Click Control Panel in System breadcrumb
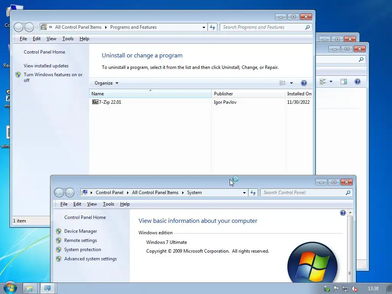The image size is (392, 294). 109,193
